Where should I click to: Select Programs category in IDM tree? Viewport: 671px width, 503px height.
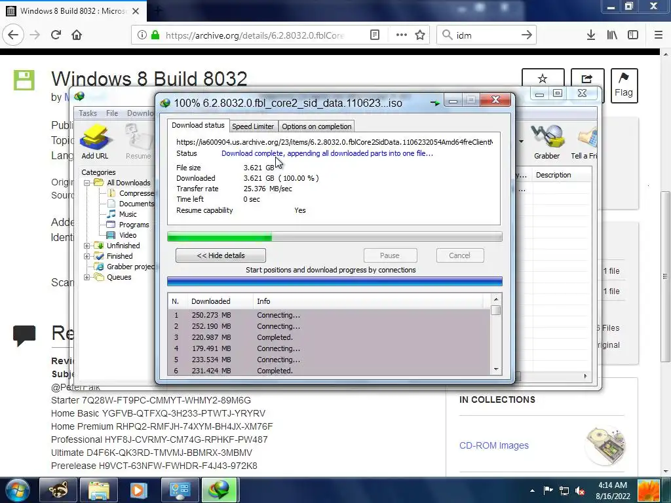134,225
